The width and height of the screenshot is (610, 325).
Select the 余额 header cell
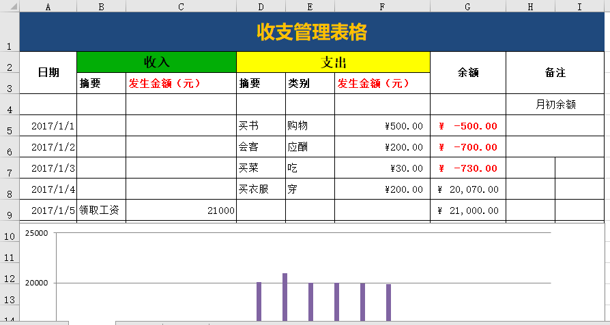coord(467,72)
